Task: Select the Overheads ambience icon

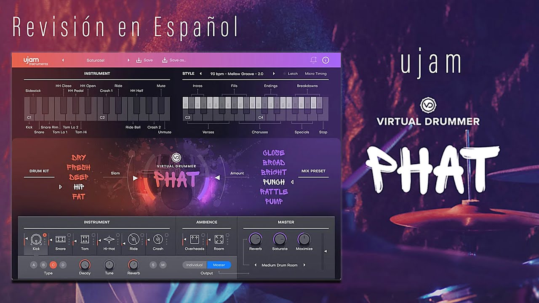Action: coord(195,239)
